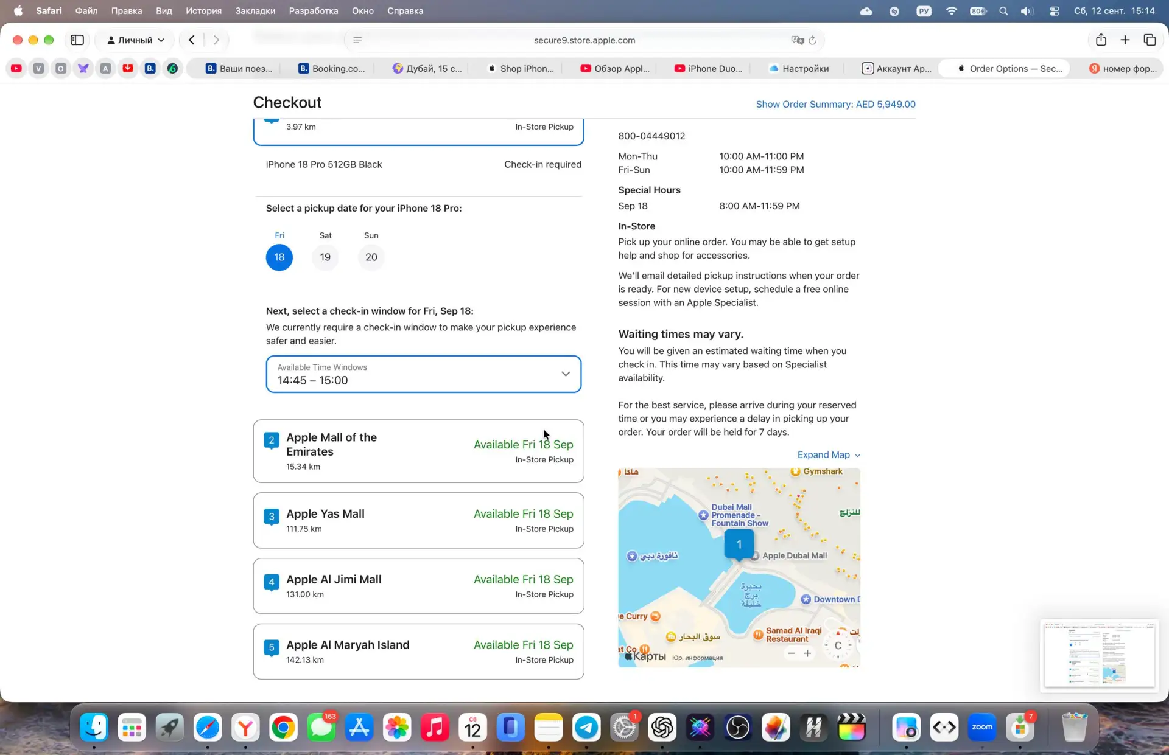Click the map compass control
Image resolution: width=1169 pixels, height=755 pixels.
click(x=838, y=645)
